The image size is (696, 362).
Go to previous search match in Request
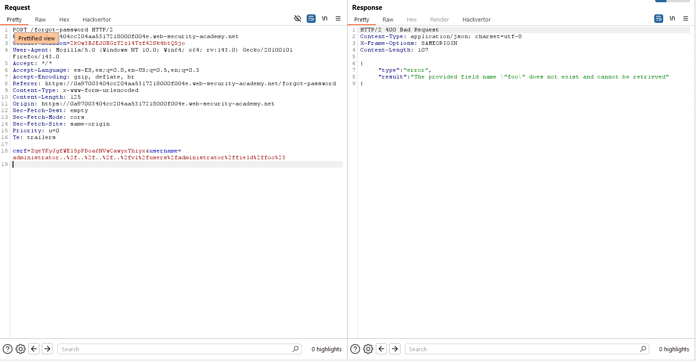coord(34,349)
